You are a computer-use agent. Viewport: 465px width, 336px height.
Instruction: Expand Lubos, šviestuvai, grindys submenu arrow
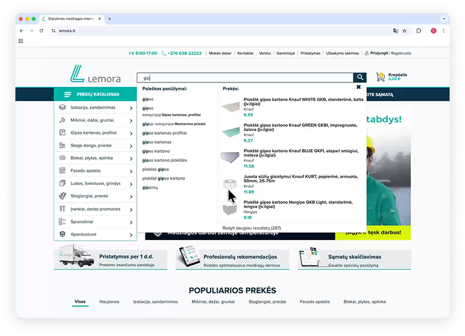coord(131,184)
